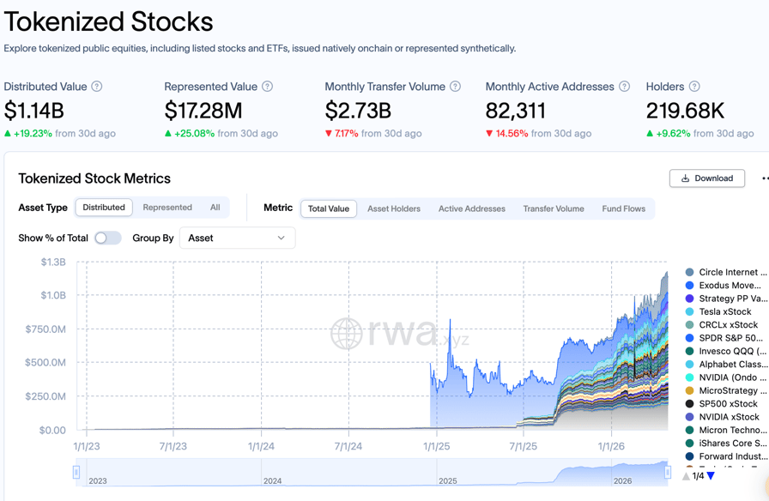Click the help icon beside Monthly Transfer Volume
The height and width of the screenshot is (501, 769).
[x=456, y=87]
